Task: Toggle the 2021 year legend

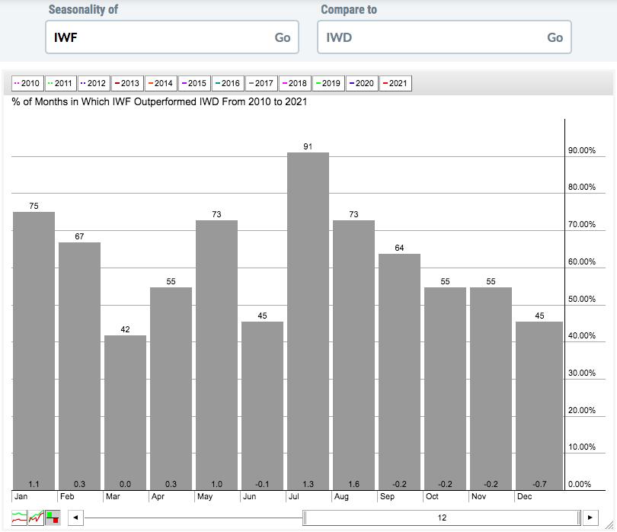Action: pyautogui.click(x=395, y=83)
